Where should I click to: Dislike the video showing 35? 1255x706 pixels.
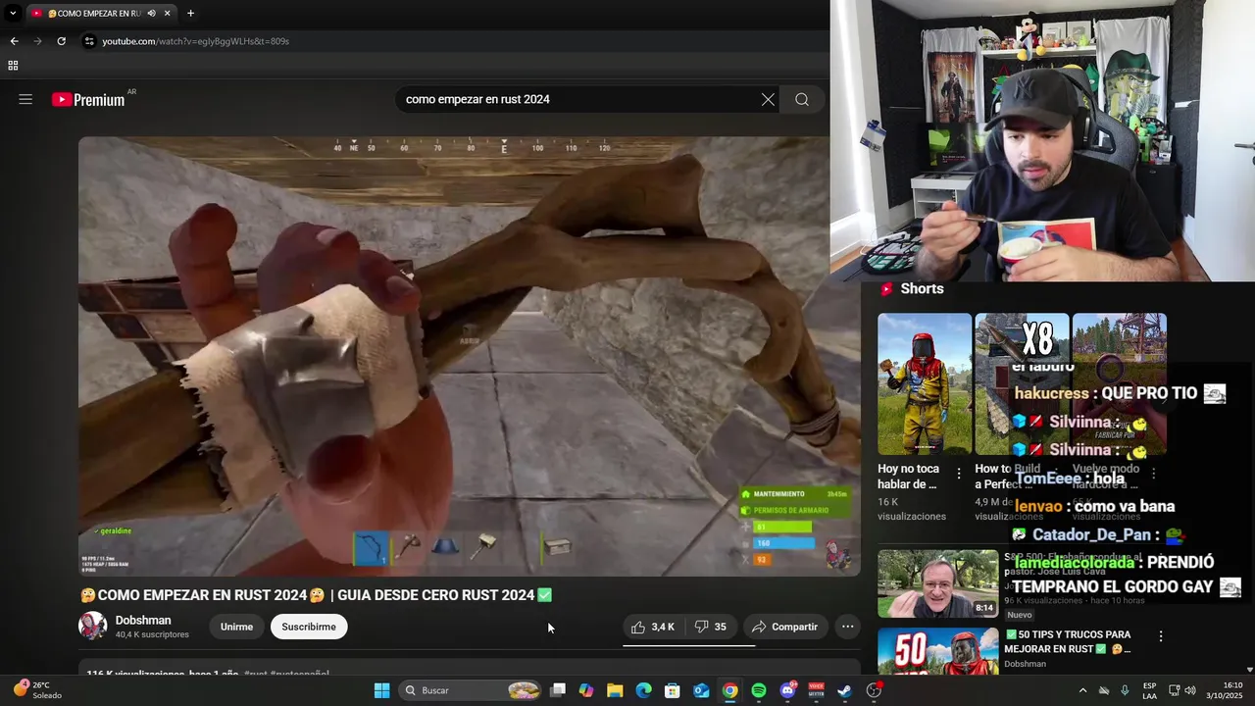pyautogui.click(x=711, y=627)
